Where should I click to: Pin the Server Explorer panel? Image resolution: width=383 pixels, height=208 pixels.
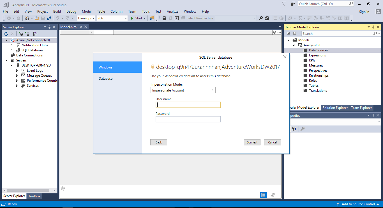49,27
